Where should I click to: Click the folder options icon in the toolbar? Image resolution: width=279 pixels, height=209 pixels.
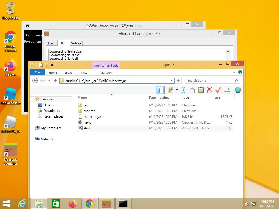pos(170,90)
